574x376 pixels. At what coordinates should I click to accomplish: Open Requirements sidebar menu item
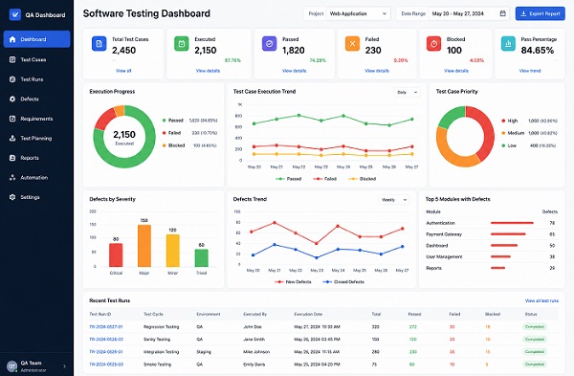coord(36,119)
